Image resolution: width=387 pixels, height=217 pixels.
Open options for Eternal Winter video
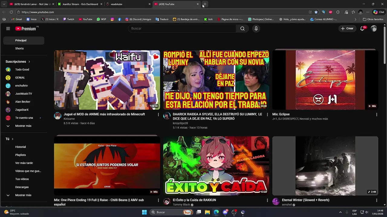tap(376, 200)
